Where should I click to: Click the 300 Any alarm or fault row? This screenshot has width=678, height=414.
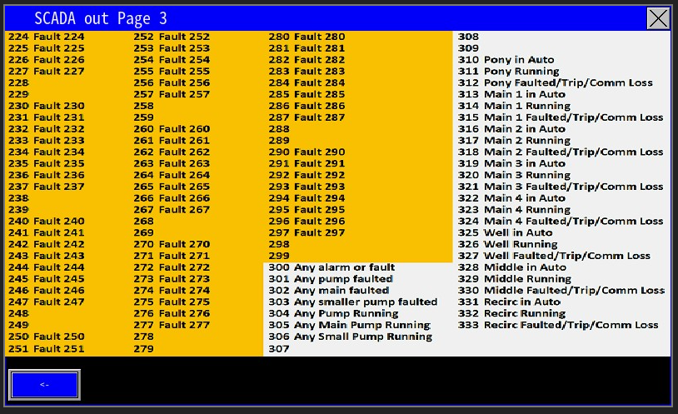tap(332, 267)
